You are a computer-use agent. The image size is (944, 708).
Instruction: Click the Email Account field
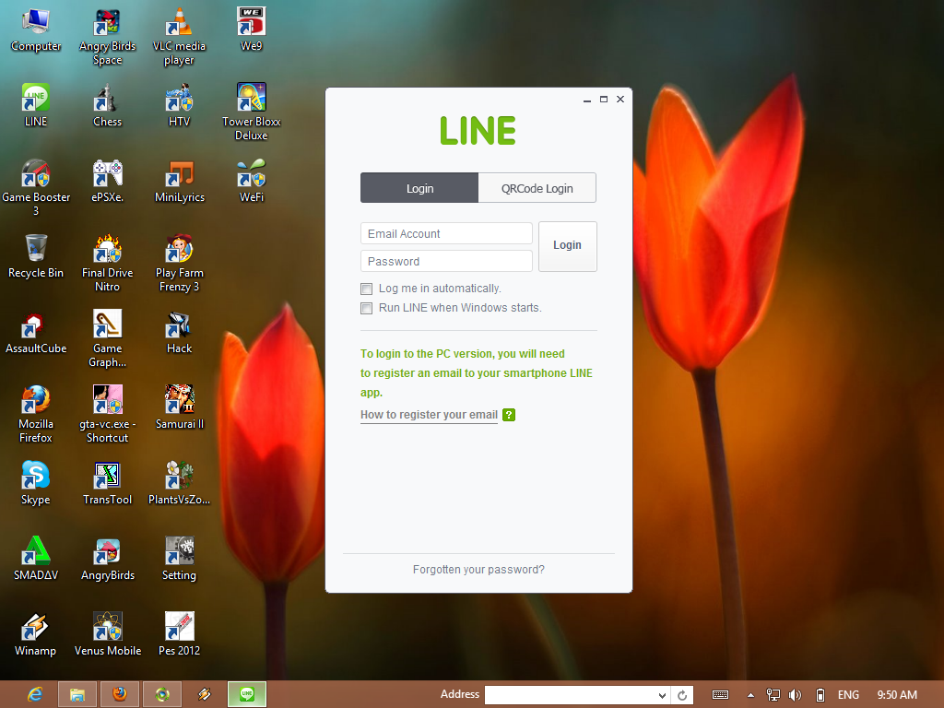click(x=446, y=233)
